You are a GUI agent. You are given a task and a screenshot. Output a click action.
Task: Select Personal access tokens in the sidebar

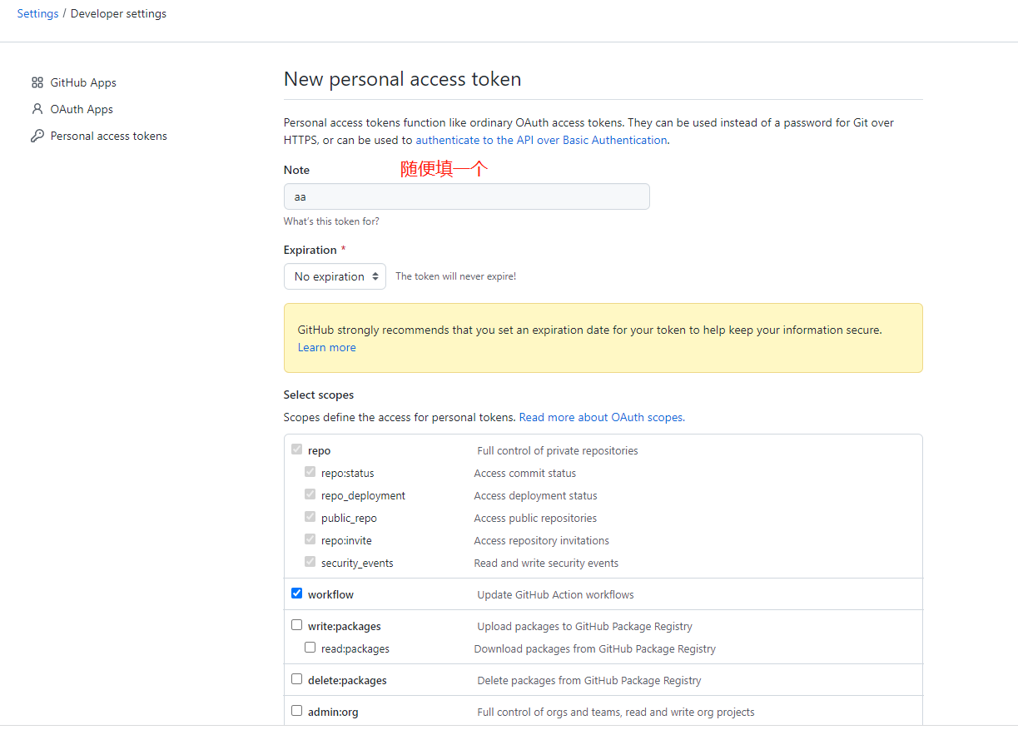(x=109, y=135)
